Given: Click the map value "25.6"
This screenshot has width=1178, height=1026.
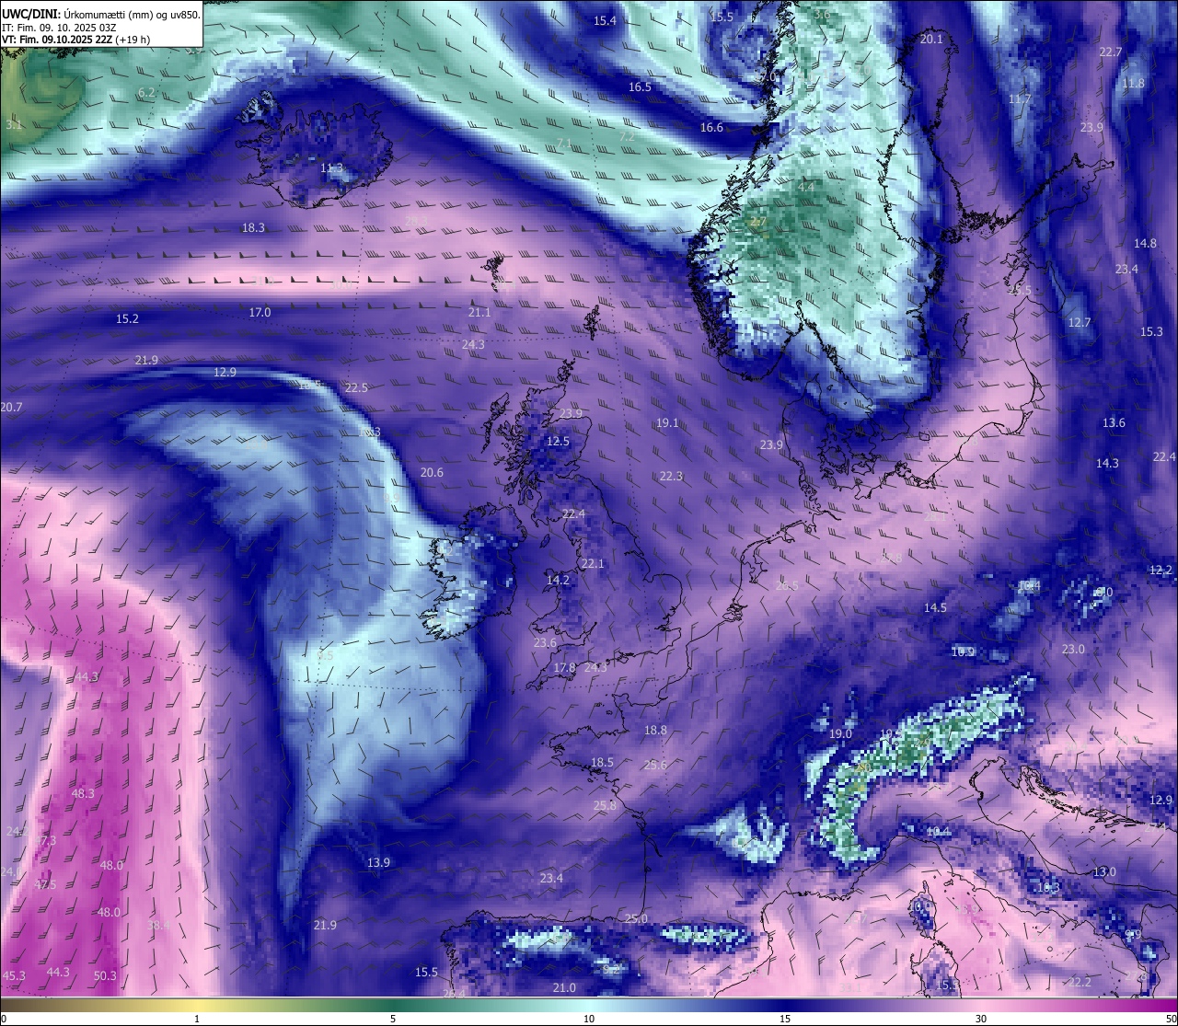Looking at the screenshot, I should (x=655, y=765).
